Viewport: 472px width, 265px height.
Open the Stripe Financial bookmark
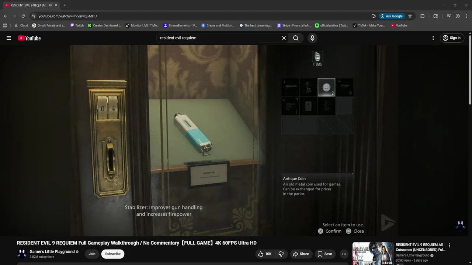(x=294, y=25)
